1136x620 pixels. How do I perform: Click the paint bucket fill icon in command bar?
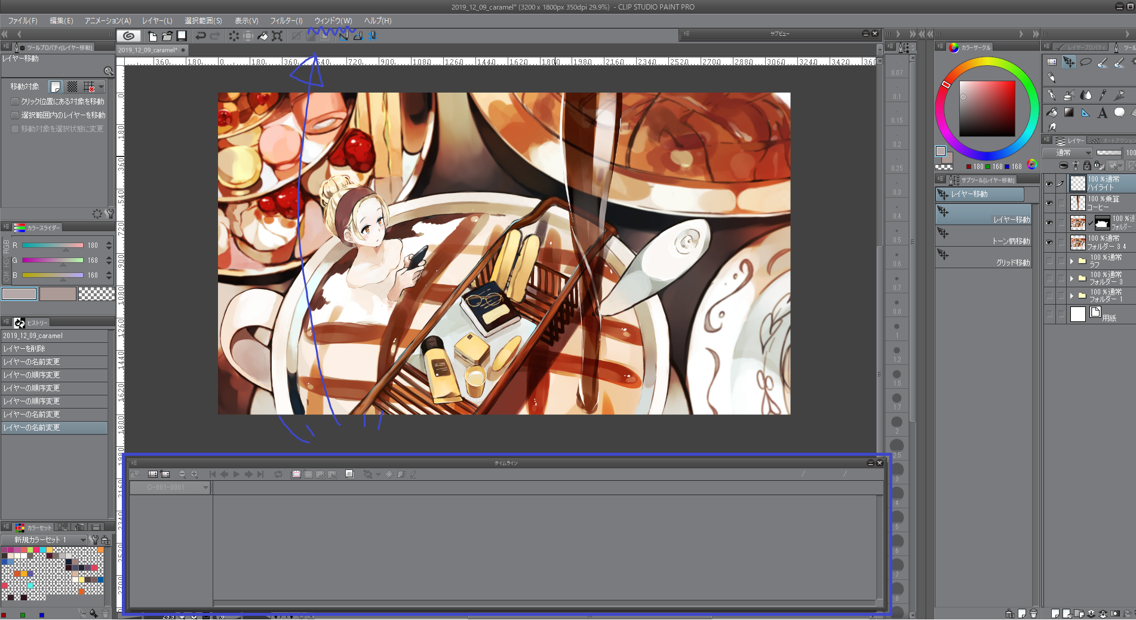point(263,36)
